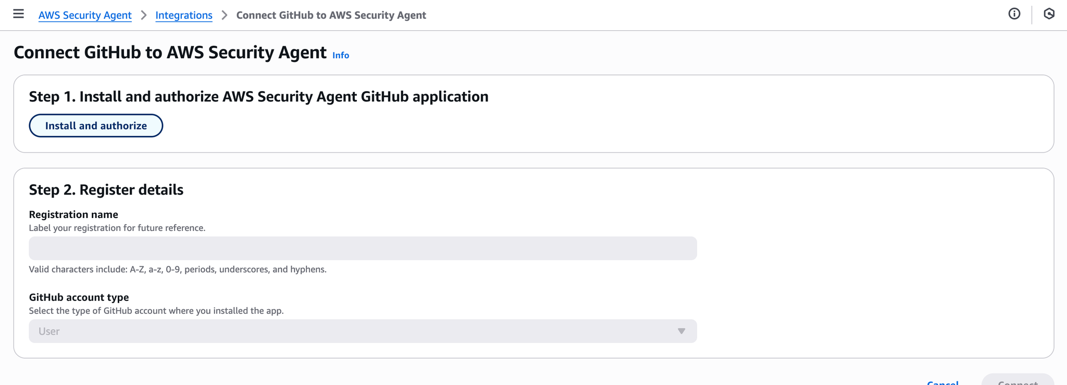Click the Step 2 Register details heading
The width and height of the screenshot is (1067, 385).
coord(106,190)
